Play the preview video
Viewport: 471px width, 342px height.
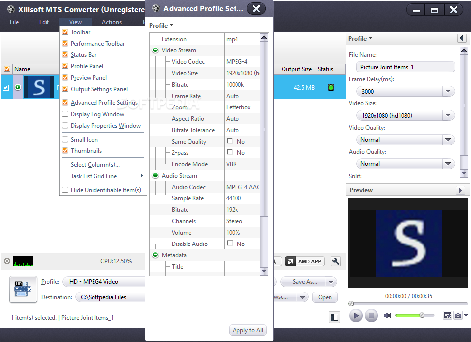click(356, 316)
